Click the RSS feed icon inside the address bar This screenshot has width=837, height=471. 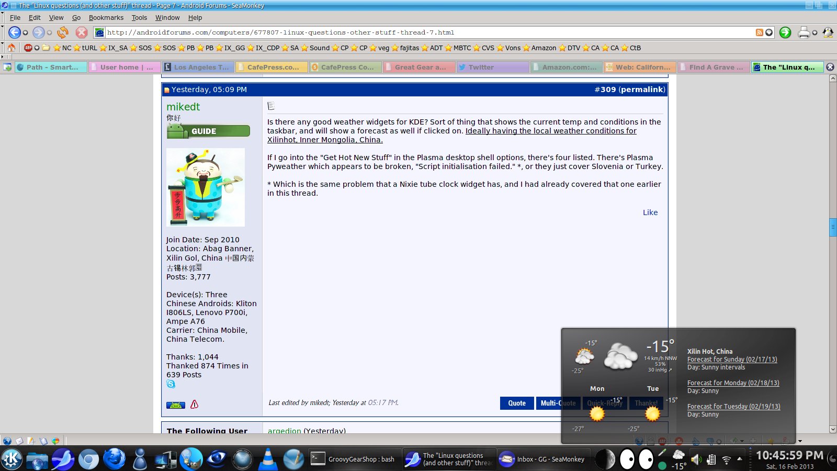[759, 32]
